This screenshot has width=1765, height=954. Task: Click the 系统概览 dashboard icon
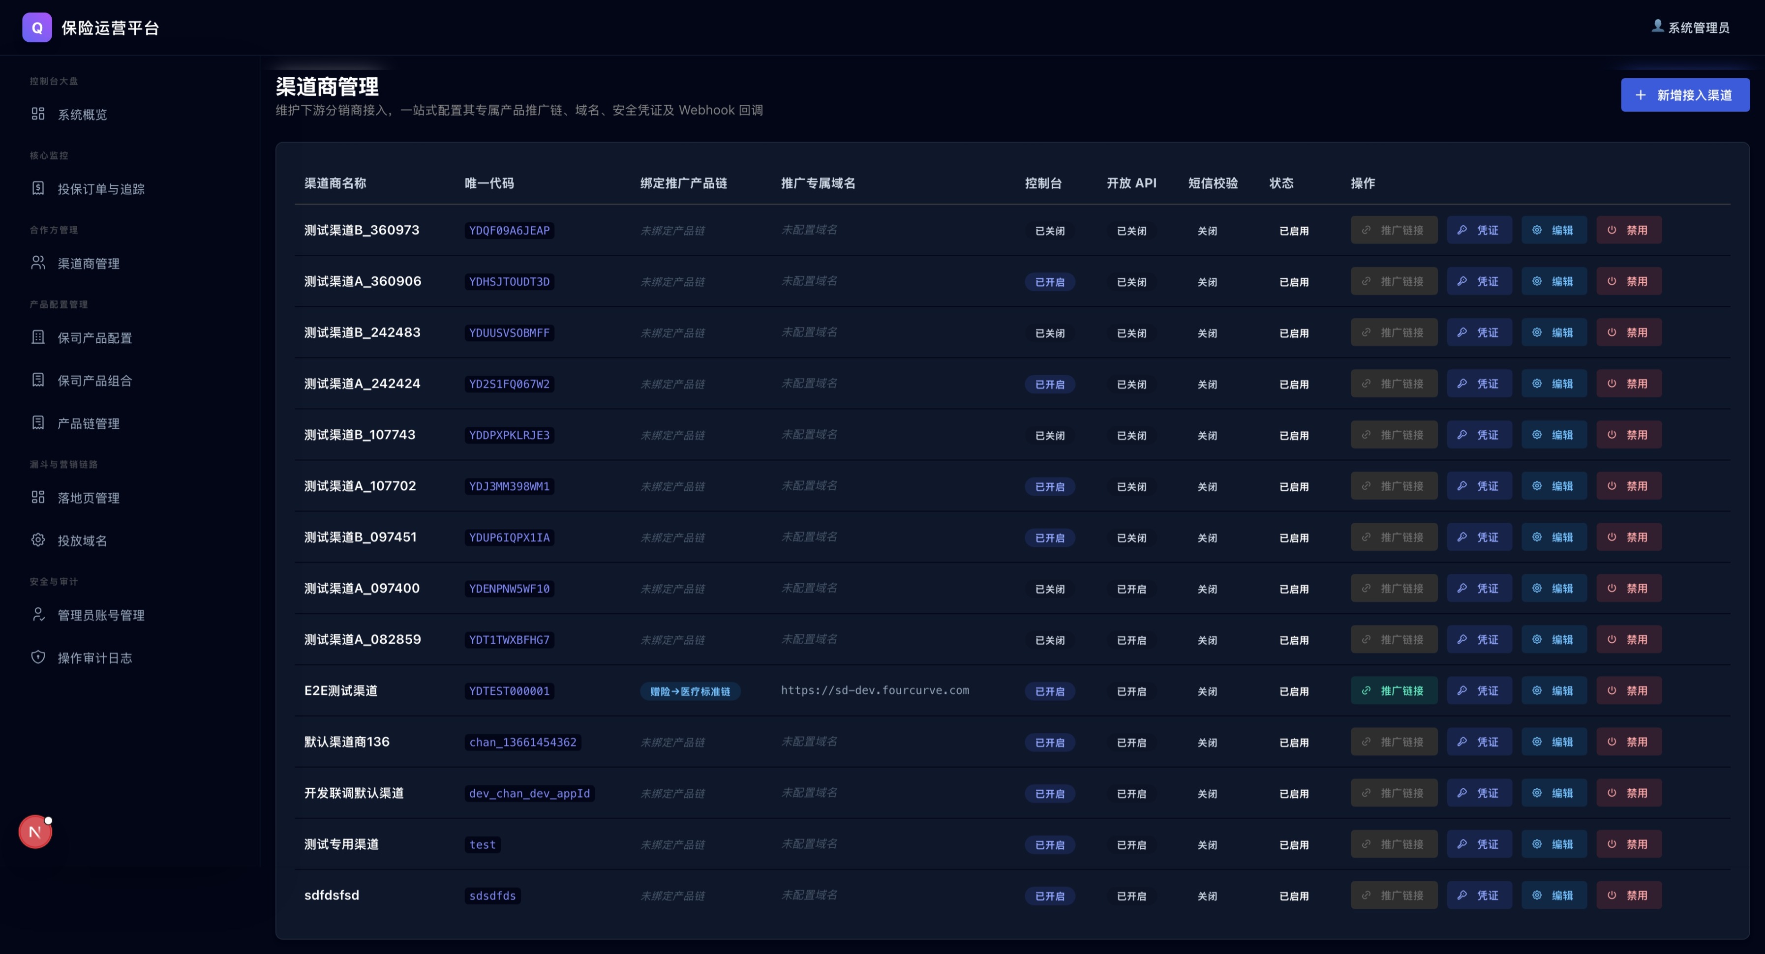[x=38, y=114]
